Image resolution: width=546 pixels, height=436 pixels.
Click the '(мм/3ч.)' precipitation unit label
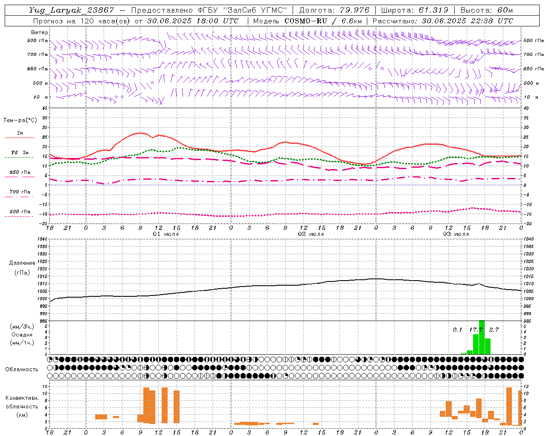[x=22, y=327]
